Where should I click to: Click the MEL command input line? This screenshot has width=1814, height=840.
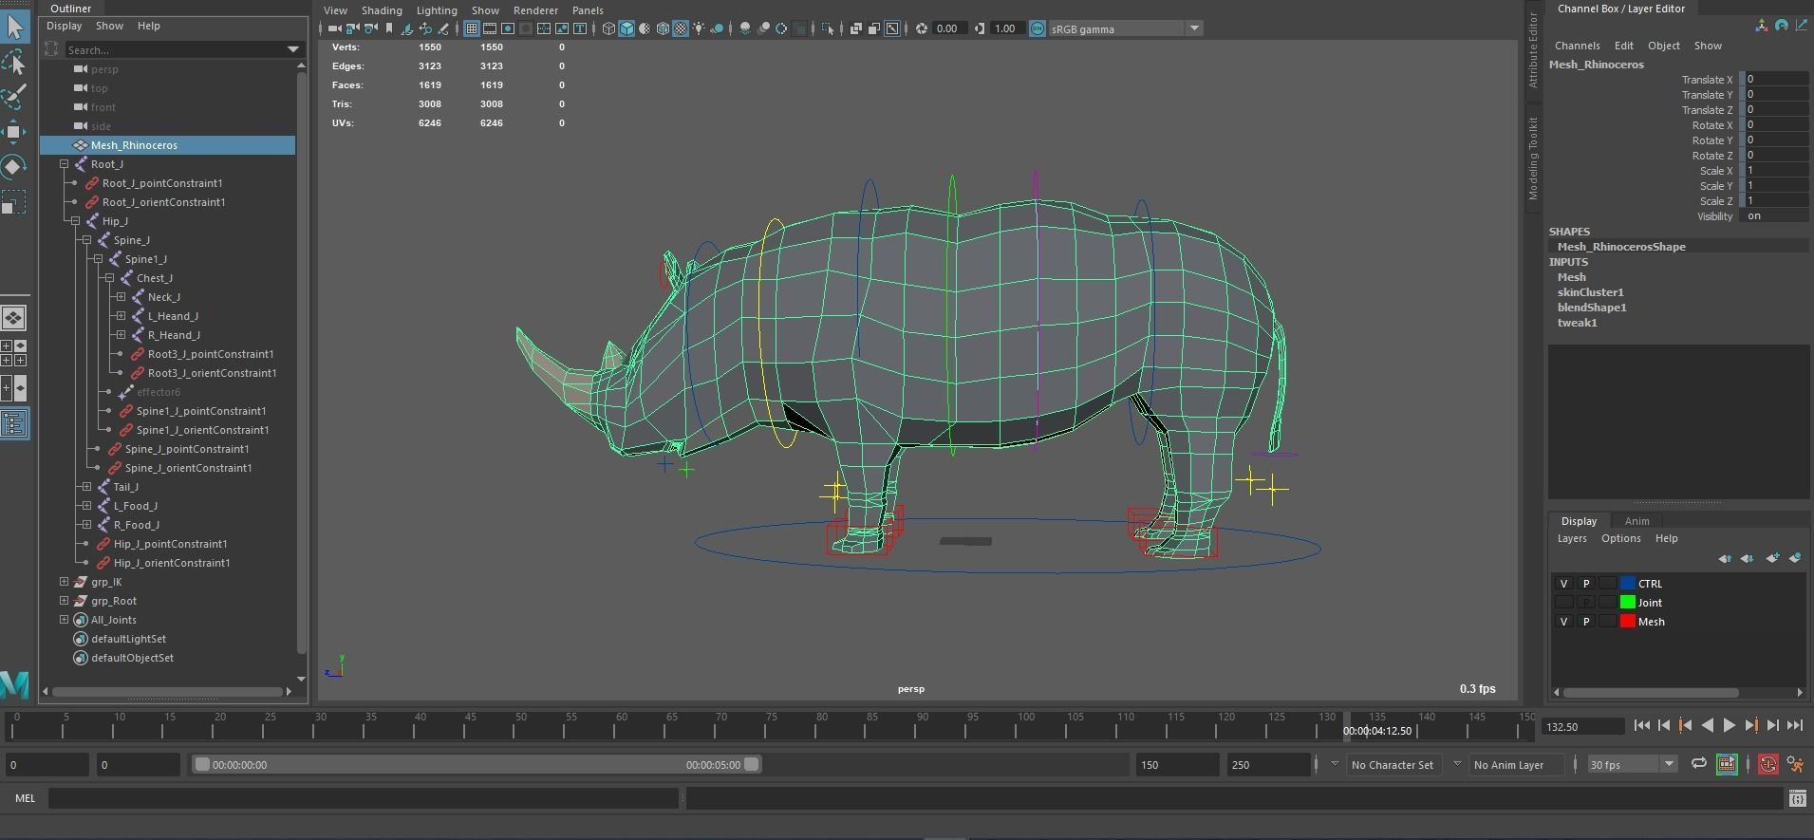tap(364, 799)
